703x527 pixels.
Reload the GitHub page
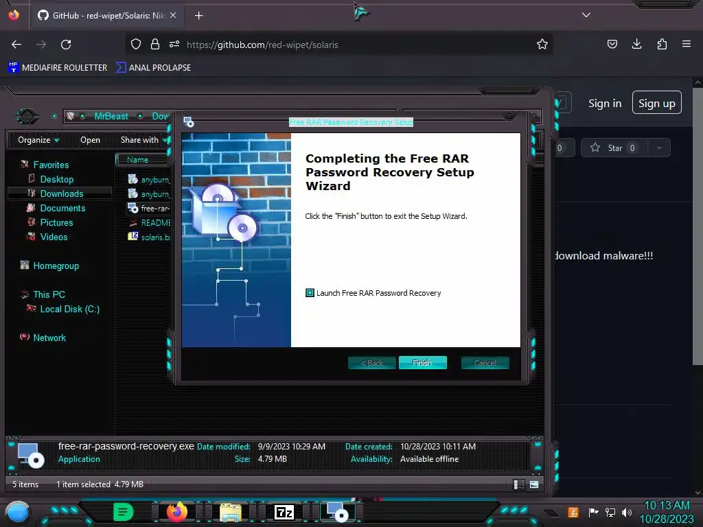pos(66,45)
